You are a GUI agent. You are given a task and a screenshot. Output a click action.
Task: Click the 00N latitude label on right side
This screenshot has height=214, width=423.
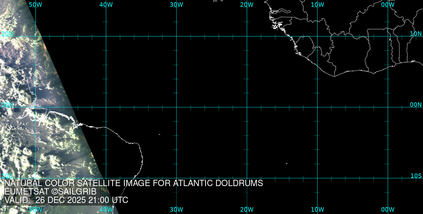point(416,104)
